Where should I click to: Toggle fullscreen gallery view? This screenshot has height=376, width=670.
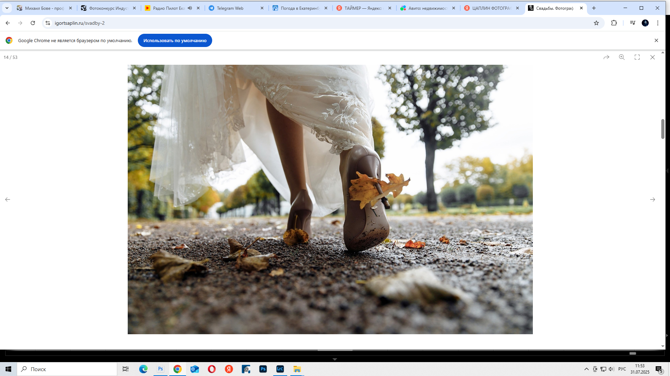[x=637, y=57]
